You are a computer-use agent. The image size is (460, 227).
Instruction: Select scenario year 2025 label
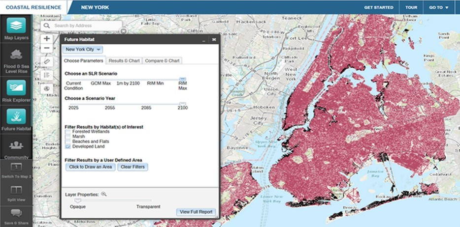(x=73, y=108)
